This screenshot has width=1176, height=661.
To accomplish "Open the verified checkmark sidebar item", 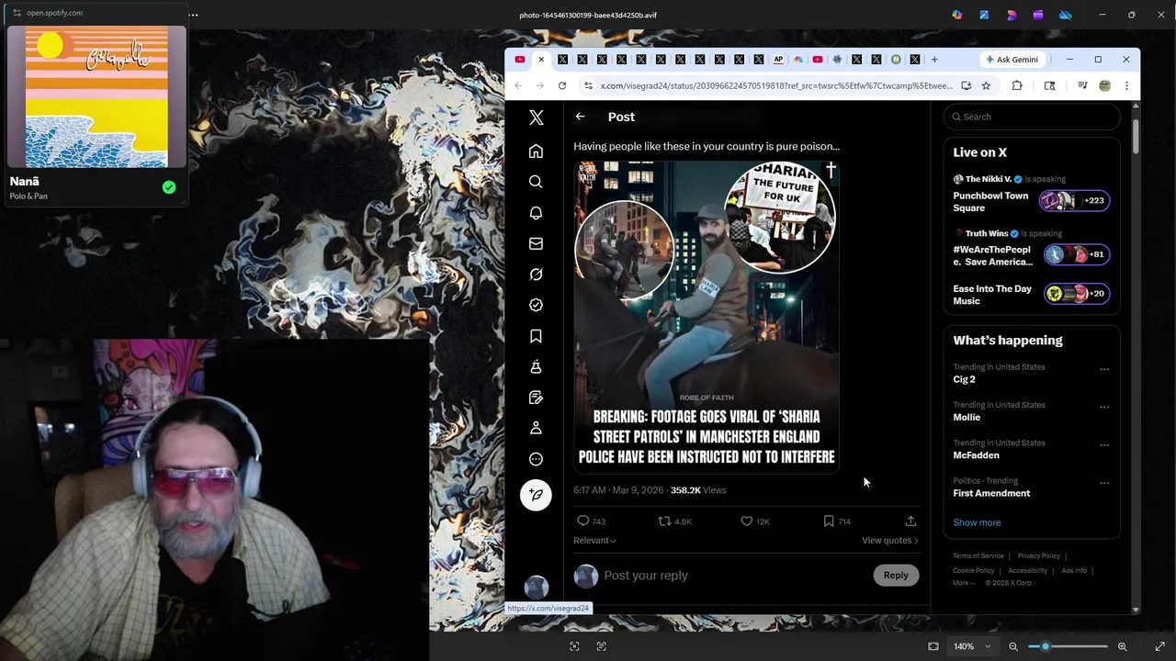I will (536, 305).
